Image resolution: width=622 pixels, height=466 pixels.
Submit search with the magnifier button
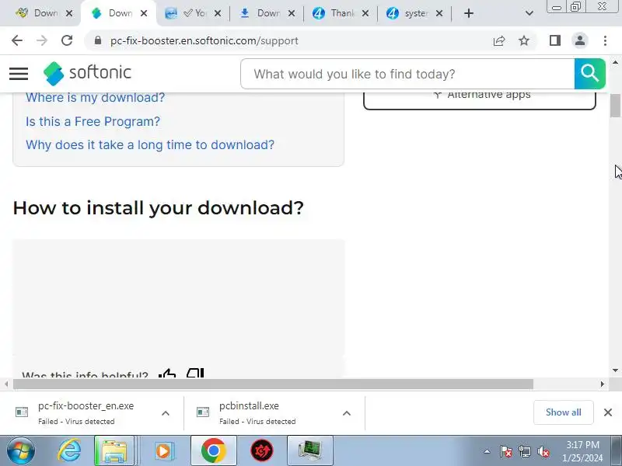point(589,74)
